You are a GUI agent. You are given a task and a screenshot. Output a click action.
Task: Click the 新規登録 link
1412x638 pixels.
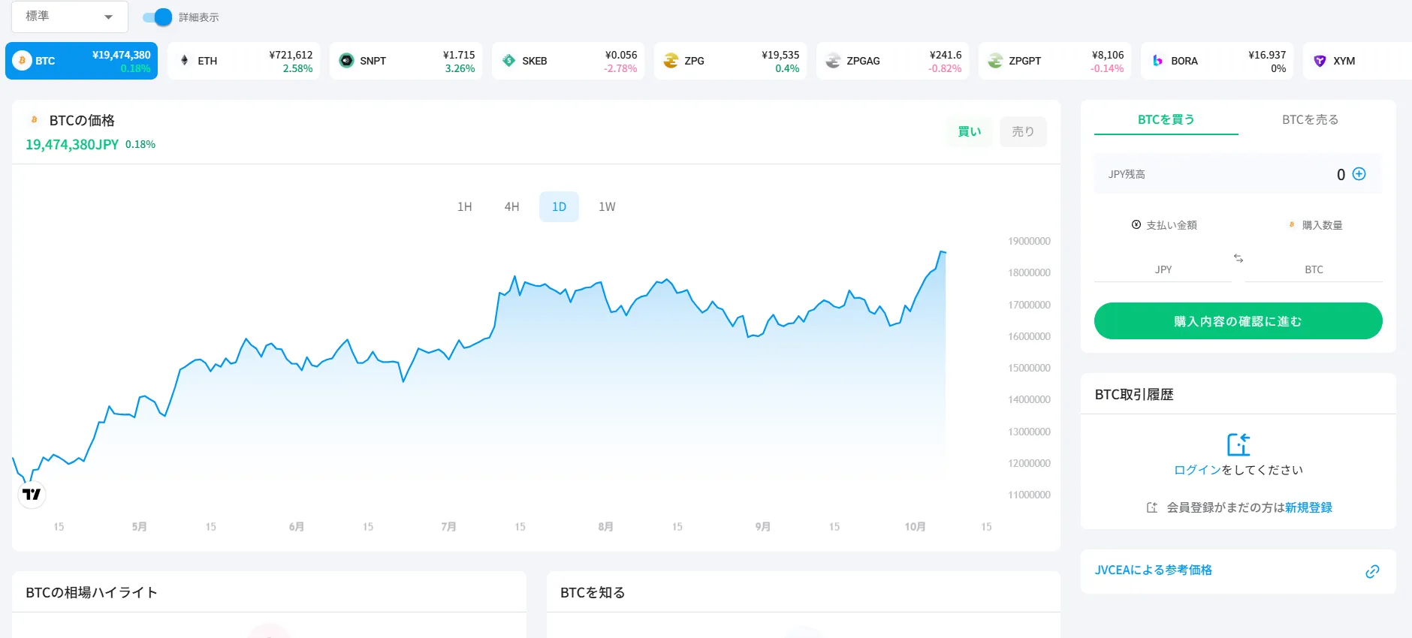tap(1308, 507)
